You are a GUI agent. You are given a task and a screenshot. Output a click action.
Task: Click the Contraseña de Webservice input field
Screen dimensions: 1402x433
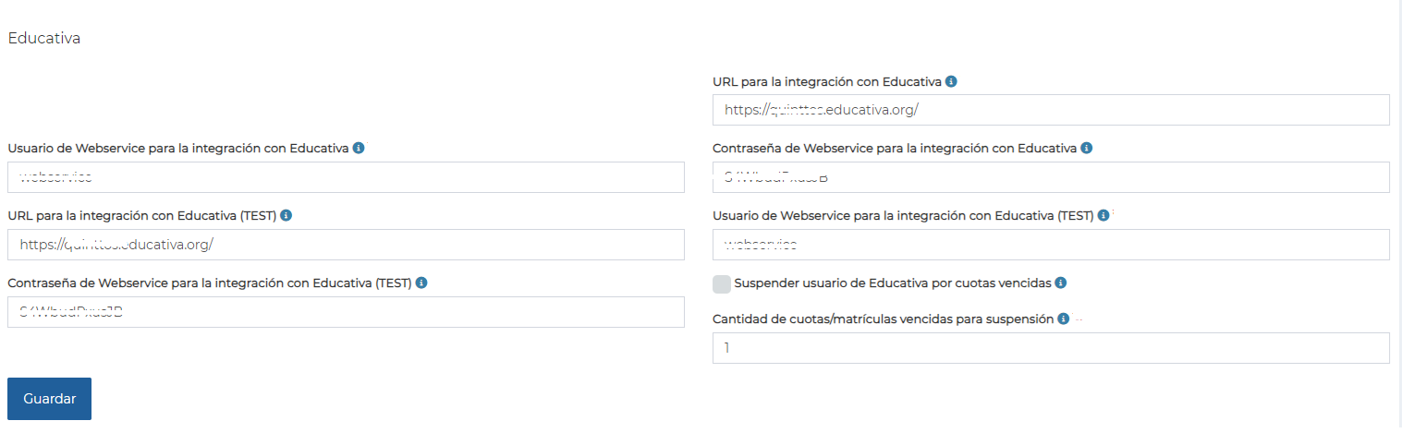coord(1051,177)
